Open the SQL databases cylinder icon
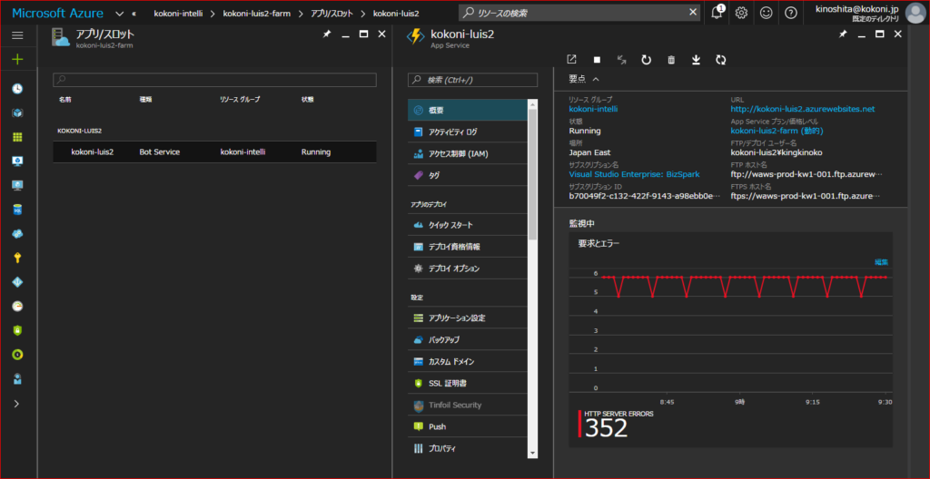930x479 pixels. point(17,210)
